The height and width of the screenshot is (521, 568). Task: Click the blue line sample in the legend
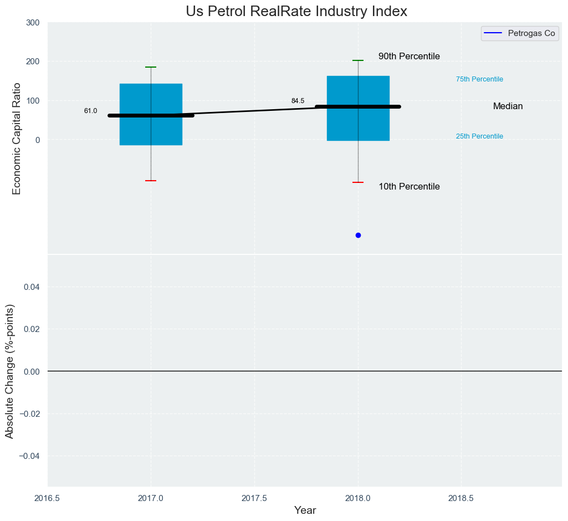(x=493, y=33)
